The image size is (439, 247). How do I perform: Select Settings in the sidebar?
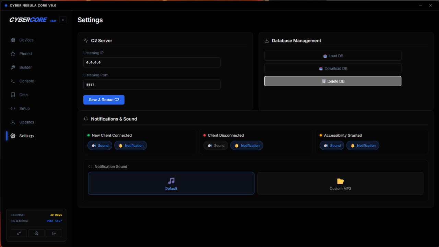26,136
